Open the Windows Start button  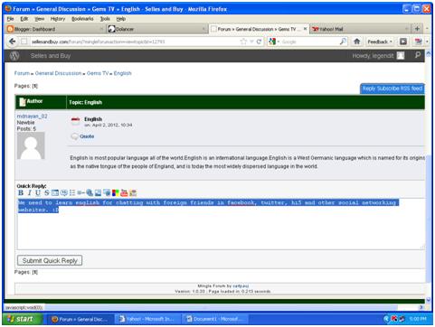23,319
